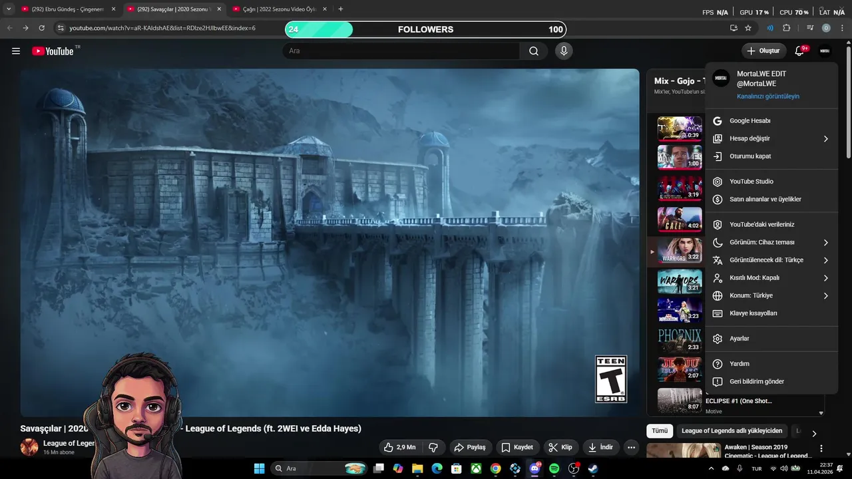Launch Spotify from the taskbar
Image resolution: width=852 pixels, height=479 pixels.
pos(554,468)
